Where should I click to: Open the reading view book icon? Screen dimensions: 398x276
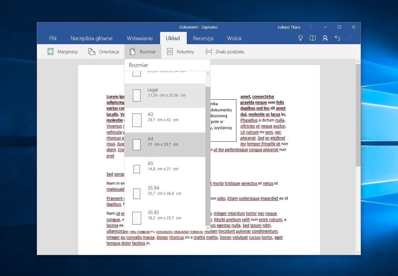point(313,38)
